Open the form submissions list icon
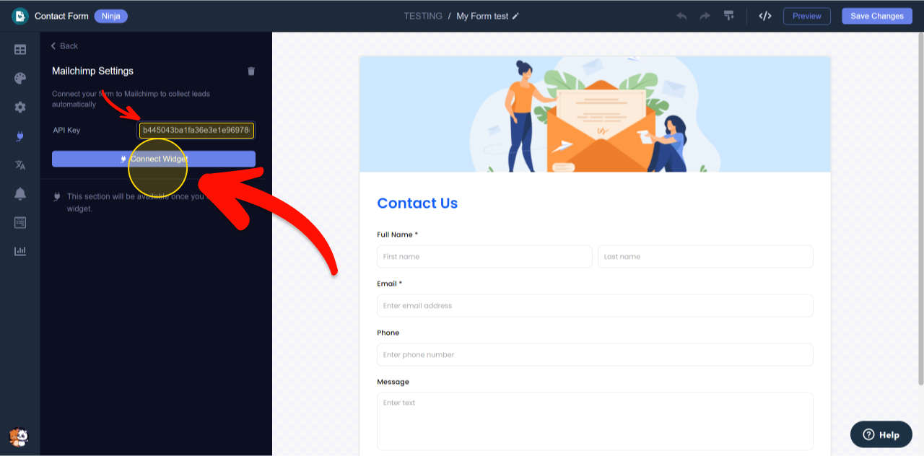The width and height of the screenshot is (924, 456). [20, 222]
